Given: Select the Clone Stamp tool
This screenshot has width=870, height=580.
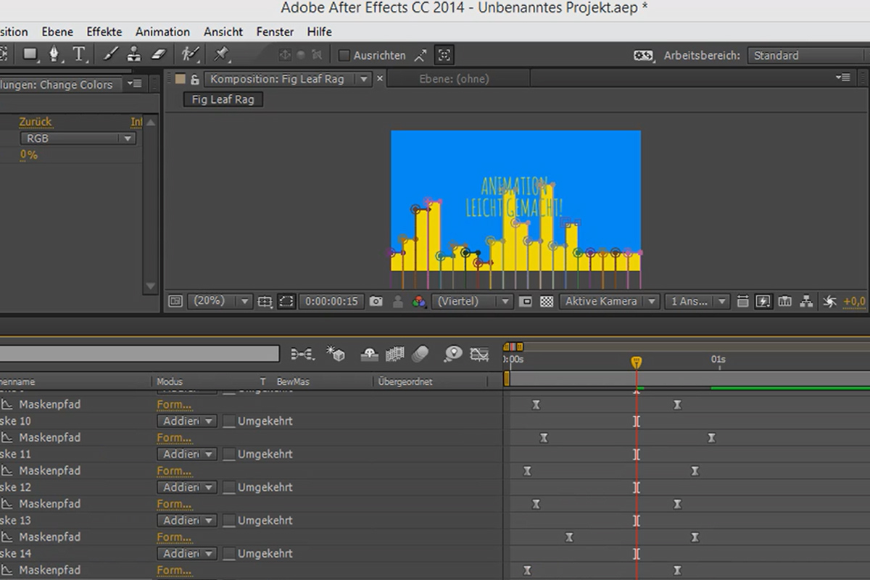Looking at the screenshot, I should [x=134, y=54].
